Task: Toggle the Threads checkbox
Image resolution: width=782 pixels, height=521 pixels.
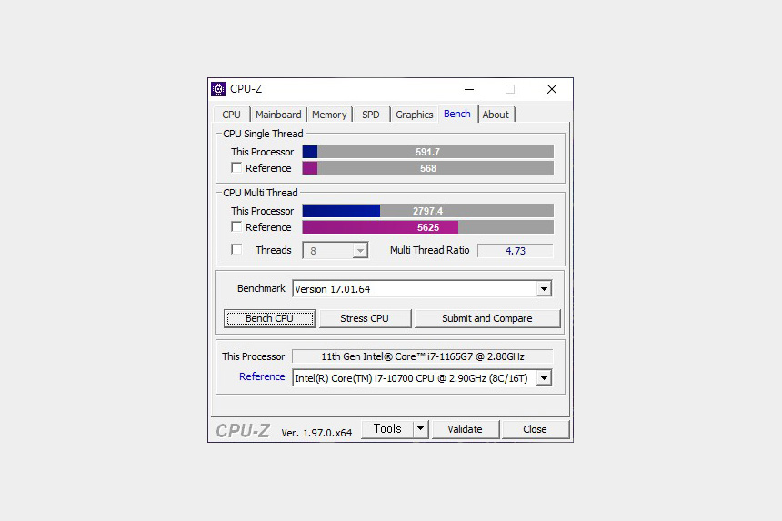Action: point(236,249)
